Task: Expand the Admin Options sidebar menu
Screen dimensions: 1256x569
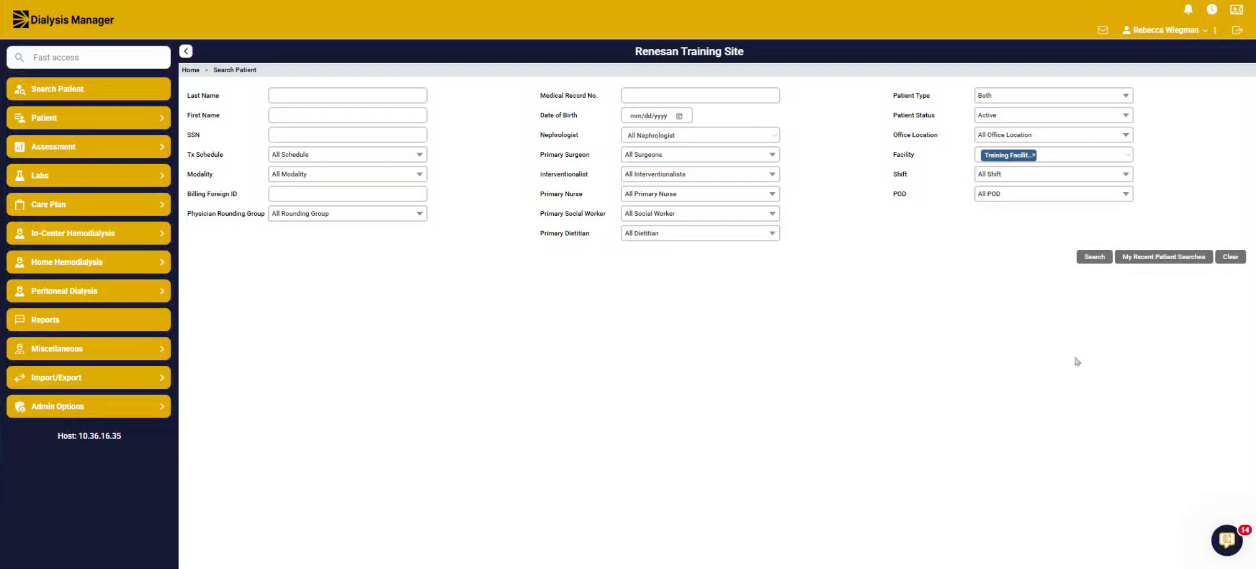Action: click(88, 407)
